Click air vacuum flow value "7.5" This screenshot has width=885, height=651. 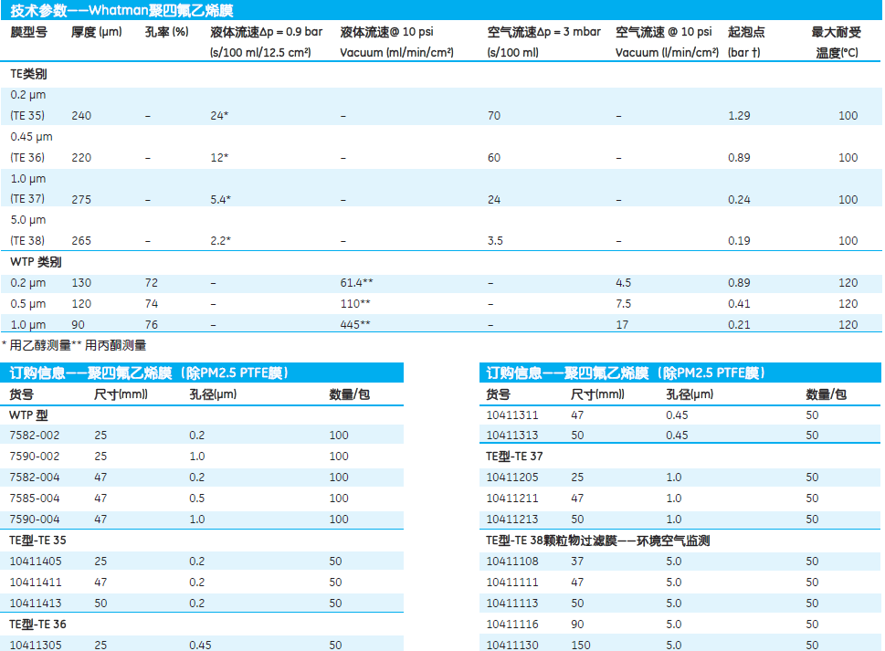point(624,303)
